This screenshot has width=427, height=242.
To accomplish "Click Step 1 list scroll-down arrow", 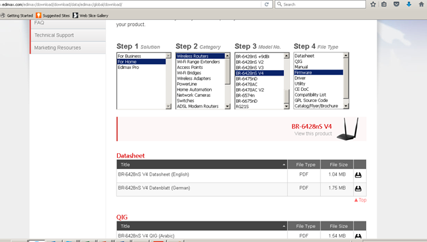I will (168, 106).
